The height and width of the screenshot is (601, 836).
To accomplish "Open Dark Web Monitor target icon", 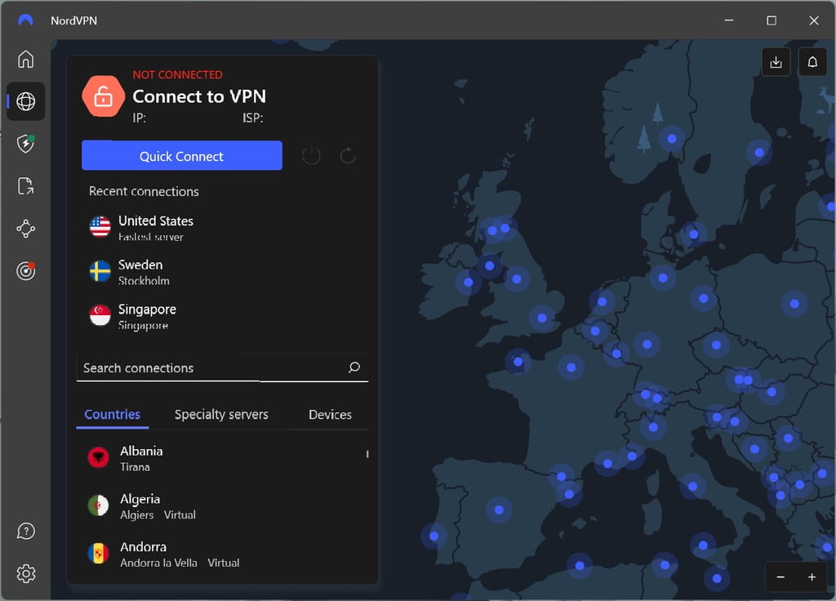I will [x=25, y=271].
